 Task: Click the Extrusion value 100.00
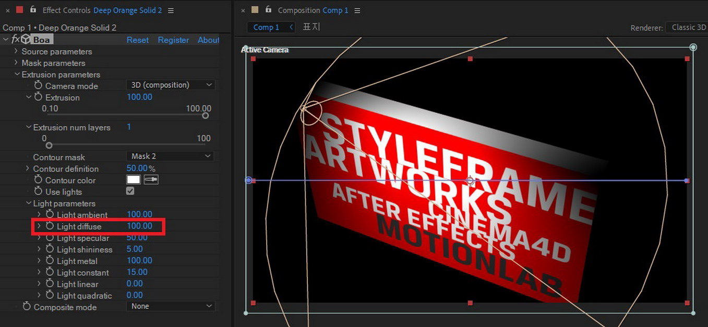140,97
